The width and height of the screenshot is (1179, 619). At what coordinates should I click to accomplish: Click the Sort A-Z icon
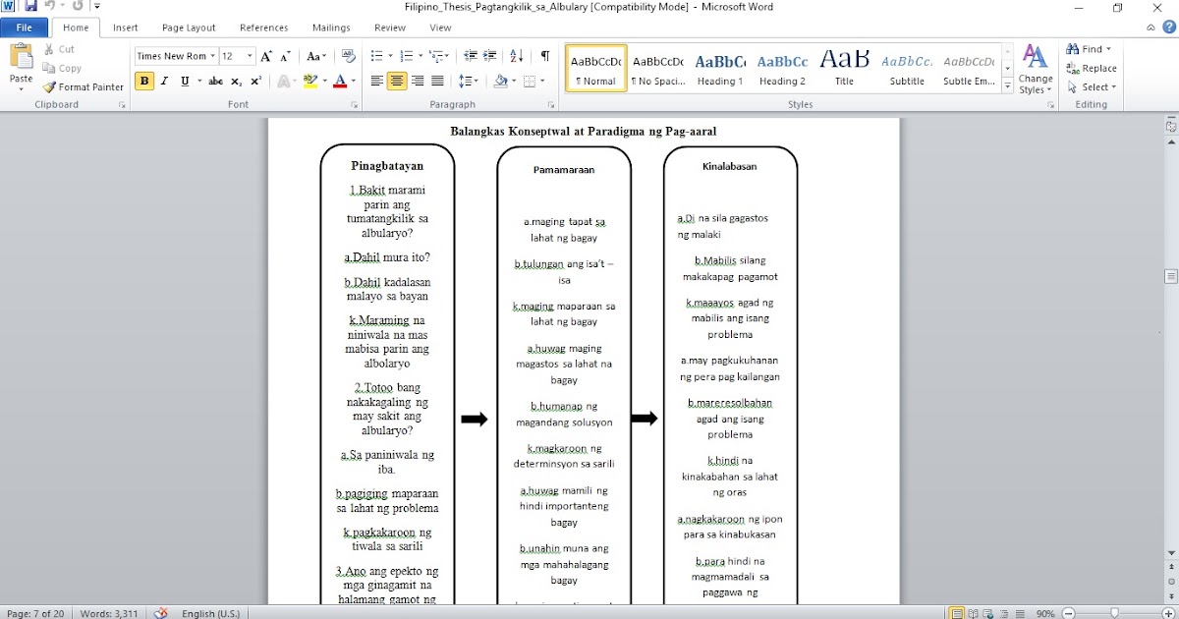(x=517, y=56)
